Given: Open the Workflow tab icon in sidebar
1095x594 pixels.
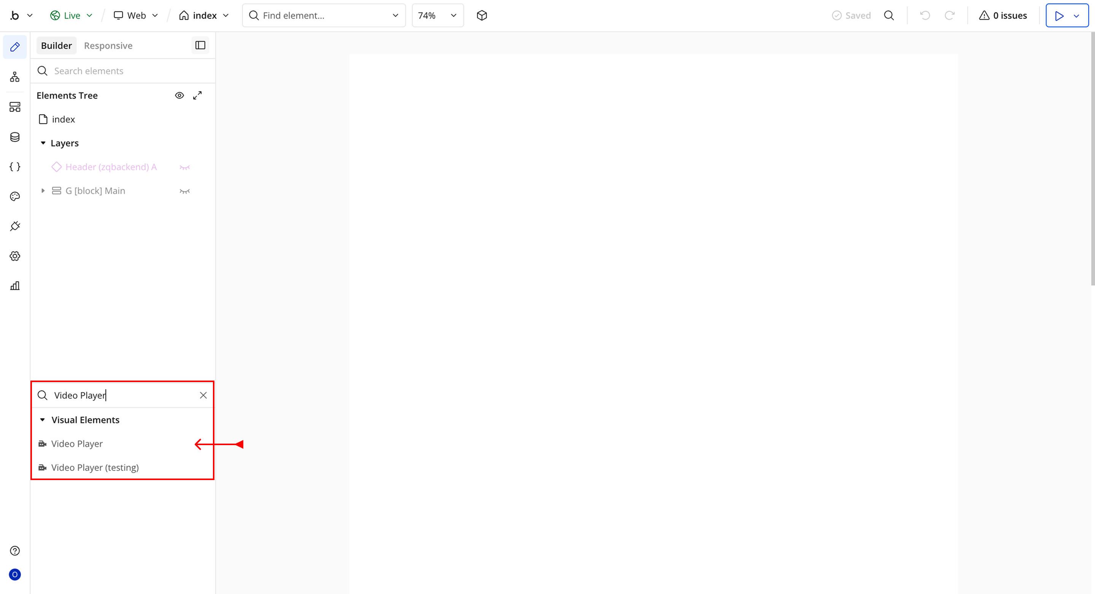Looking at the screenshot, I should (x=15, y=77).
